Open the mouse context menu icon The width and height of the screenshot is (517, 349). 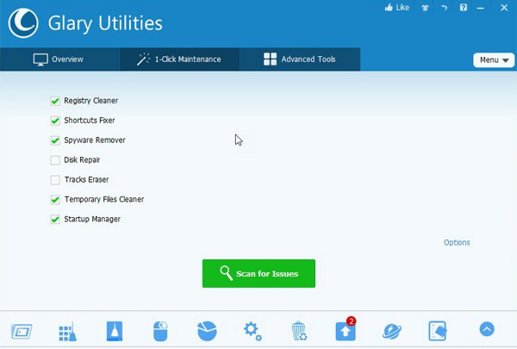coord(160,331)
